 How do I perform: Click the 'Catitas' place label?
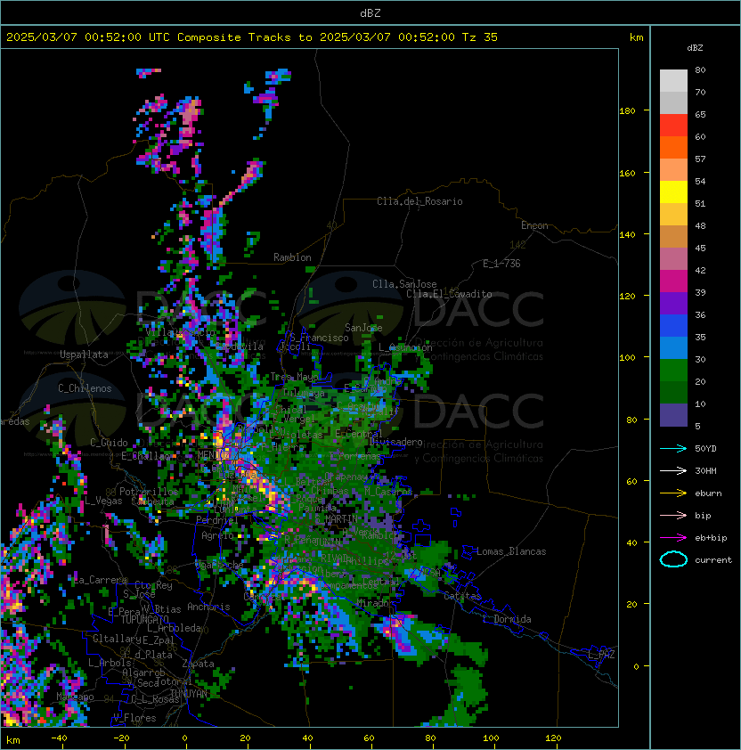(x=462, y=596)
